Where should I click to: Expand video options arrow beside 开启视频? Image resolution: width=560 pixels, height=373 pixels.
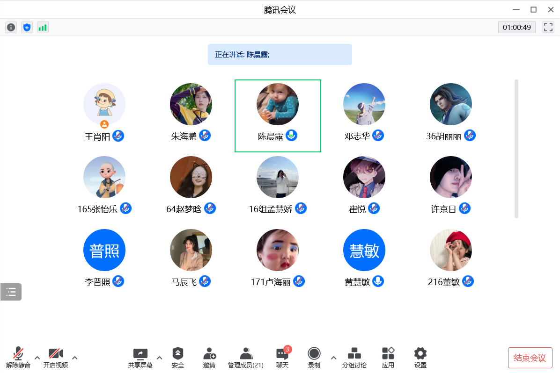click(x=75, y=358)
